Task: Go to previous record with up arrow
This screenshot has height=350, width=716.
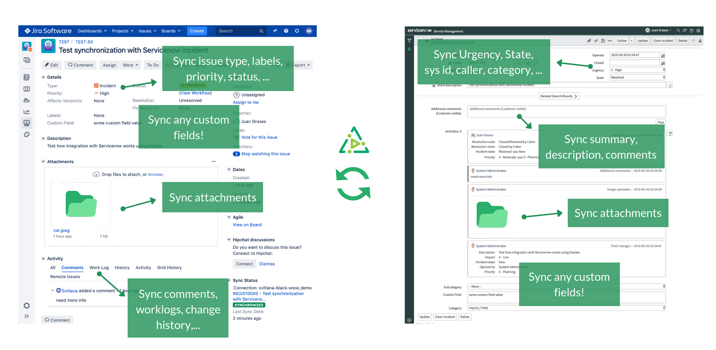Action: 693,41
